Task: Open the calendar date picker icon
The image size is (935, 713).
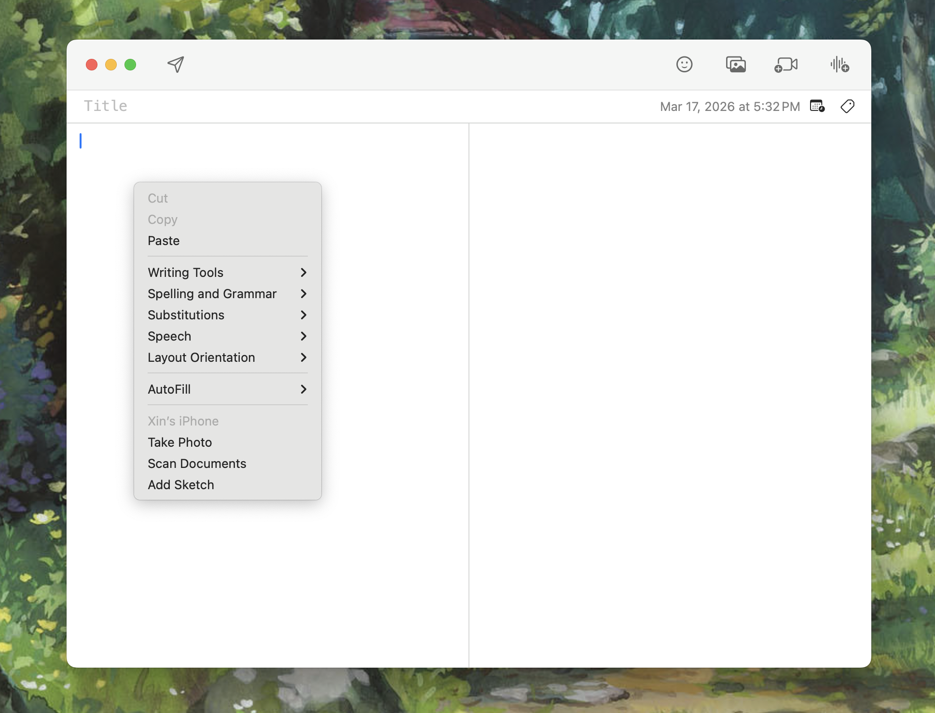Action: click(x=817, y=106)
